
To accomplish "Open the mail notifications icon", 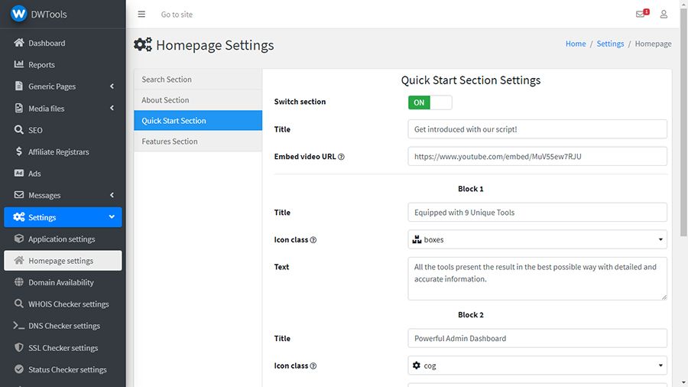I will [641, 15].
